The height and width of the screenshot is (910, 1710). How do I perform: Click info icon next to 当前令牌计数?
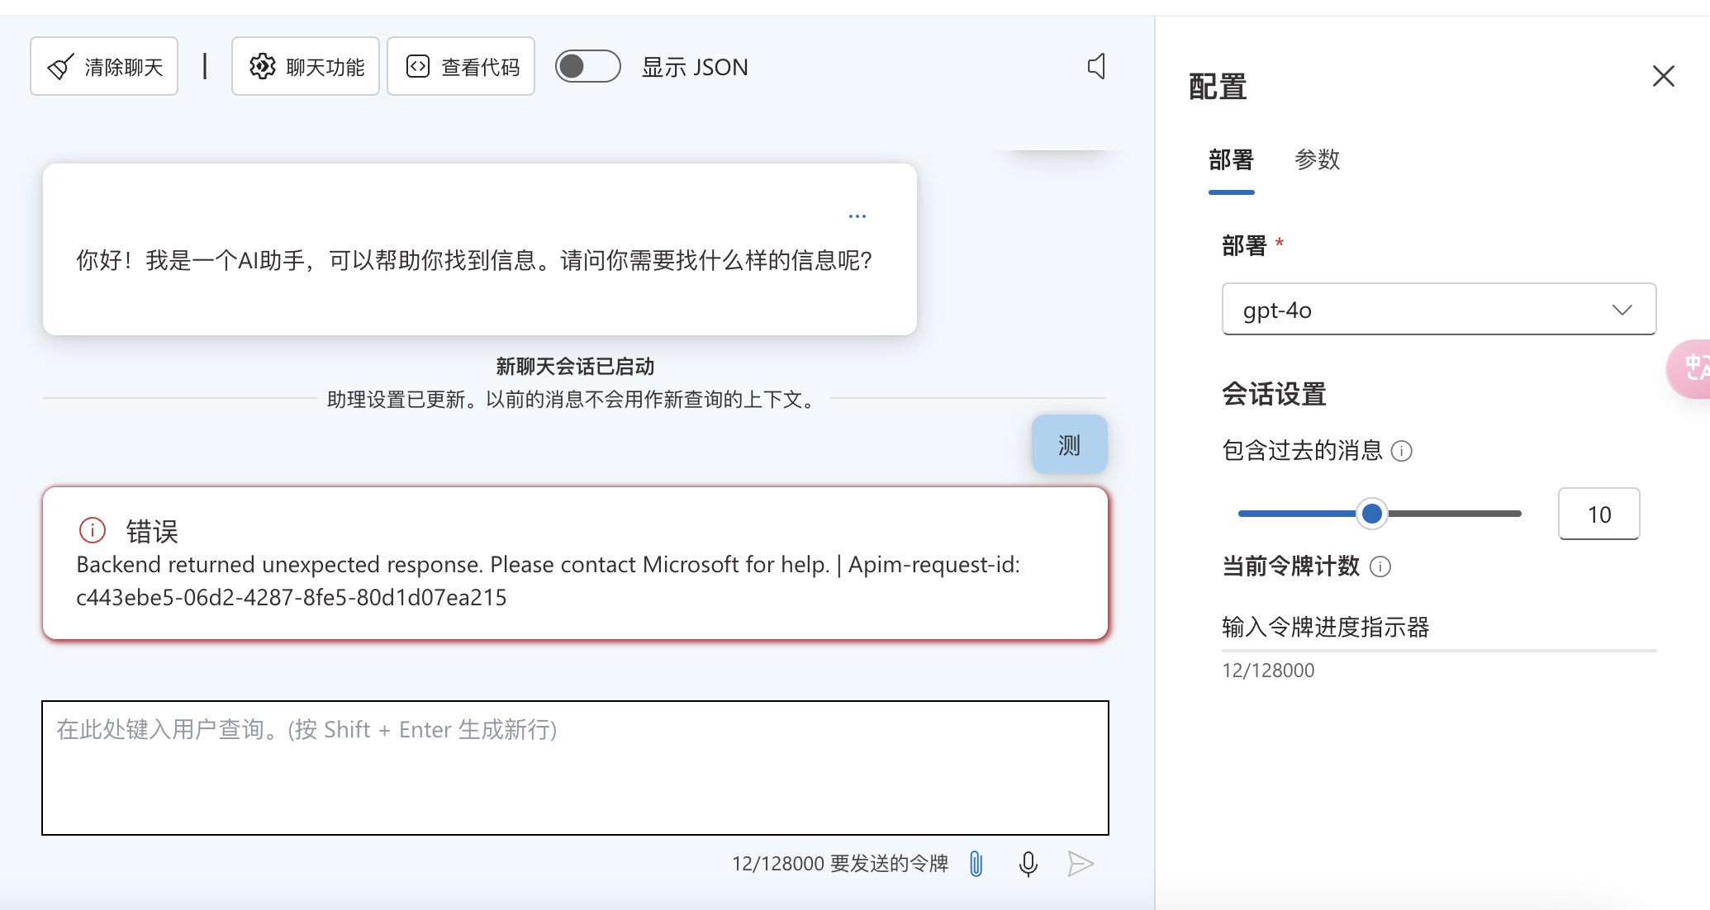(x=1380, y=566)
